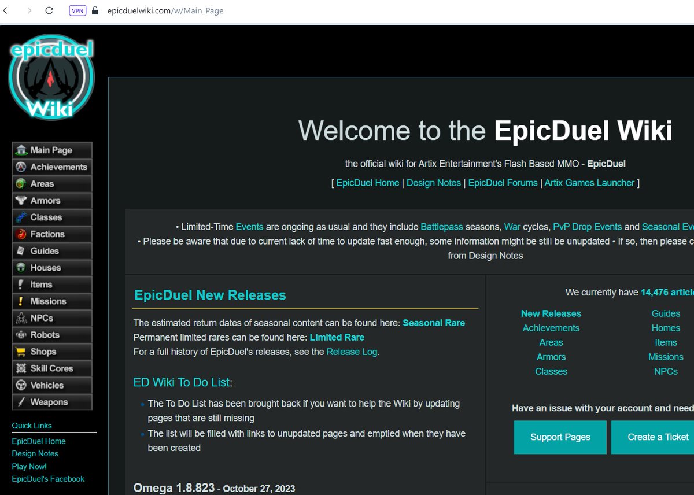Open the Release Log link
Viewport: 694px width, 495px height.
click(352, 352)
